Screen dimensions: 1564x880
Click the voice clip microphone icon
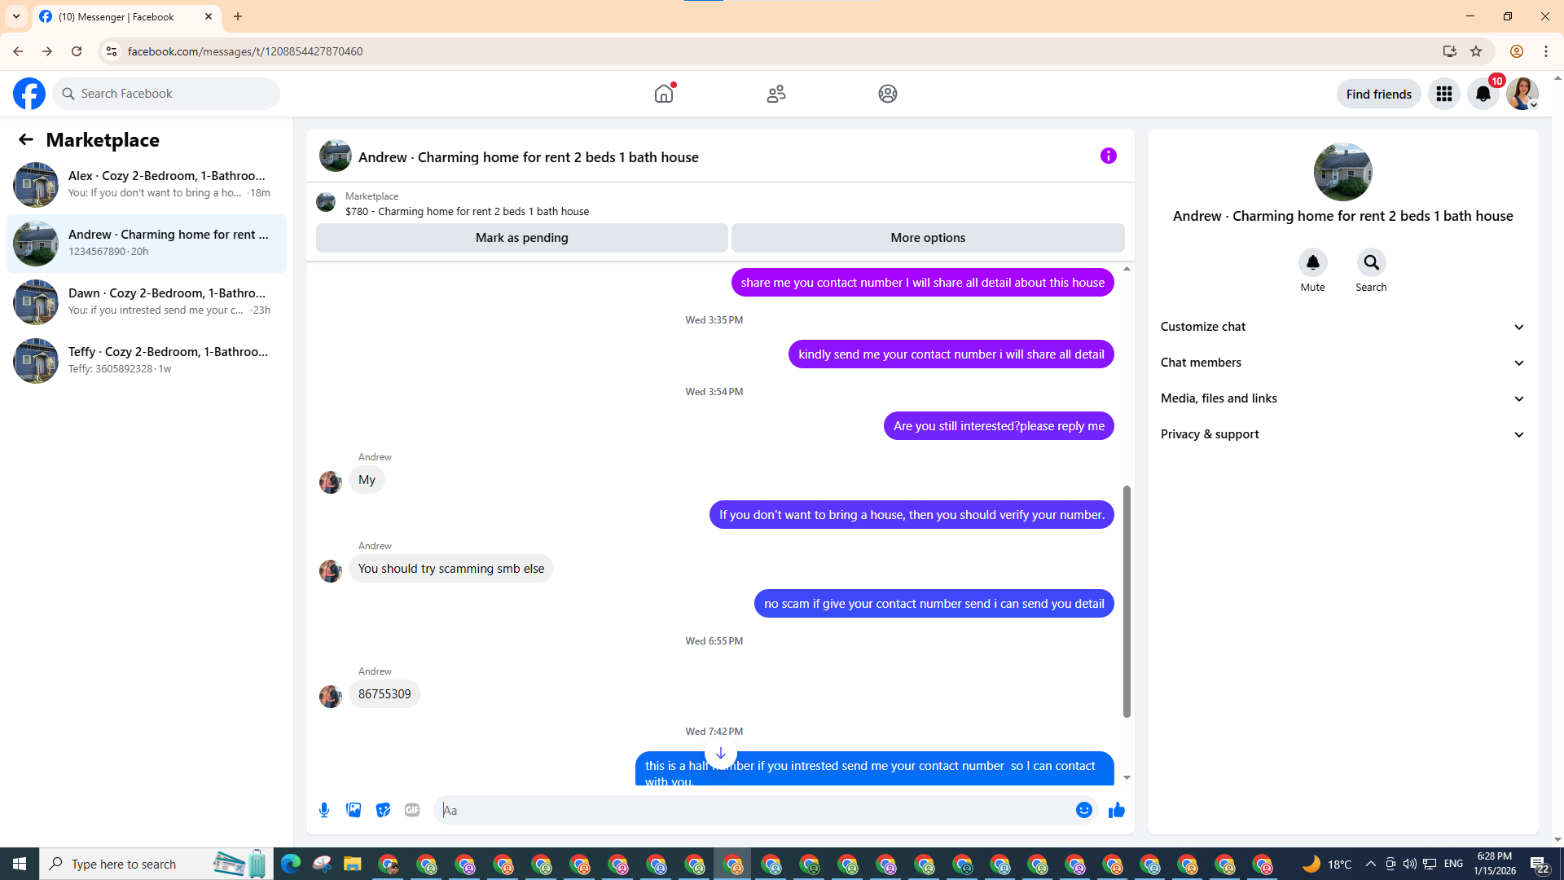pyautogui.click(x=324, y=810)
